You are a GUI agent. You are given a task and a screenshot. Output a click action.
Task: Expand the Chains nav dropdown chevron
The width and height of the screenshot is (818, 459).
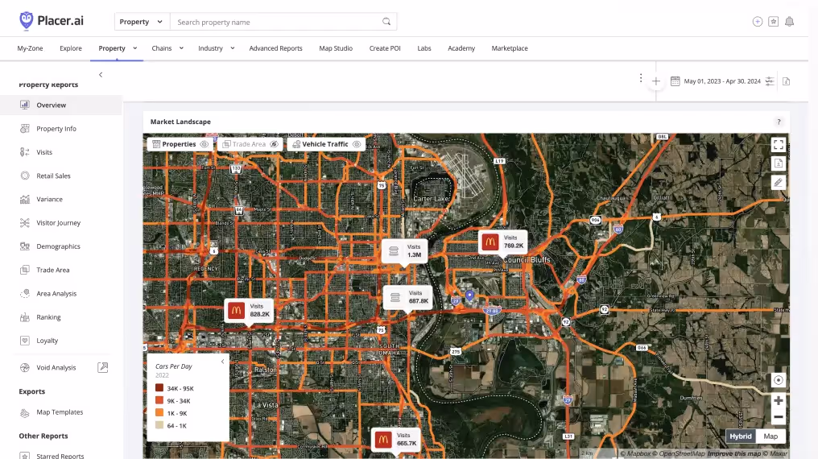click(x=181, y=48)
